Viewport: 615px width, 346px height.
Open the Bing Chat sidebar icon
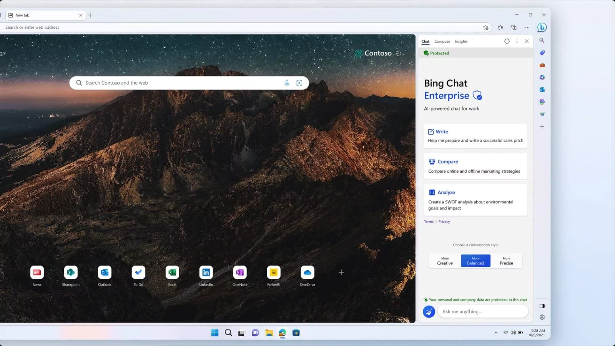tap(542, 27)
